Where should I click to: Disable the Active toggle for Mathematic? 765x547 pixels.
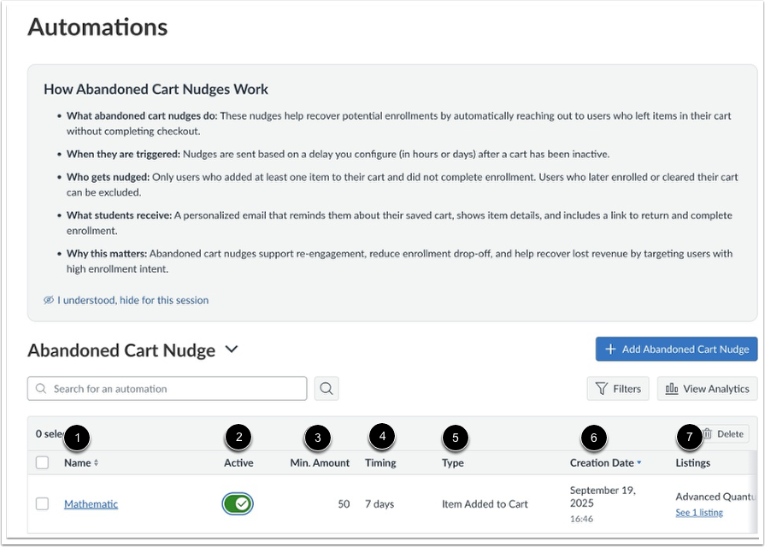coord(238,503)
